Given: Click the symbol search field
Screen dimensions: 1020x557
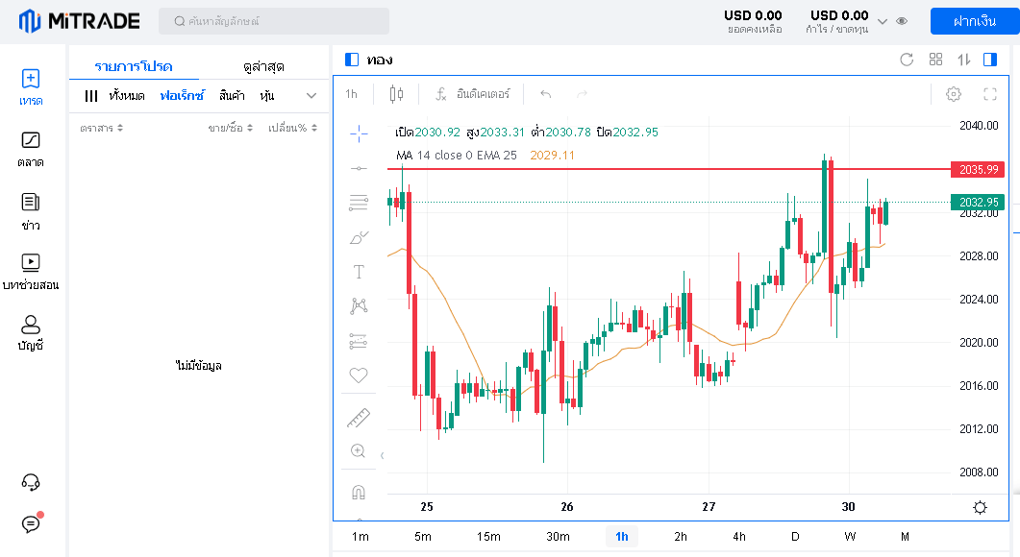Looking at the screenshot, I should point(274,21).
